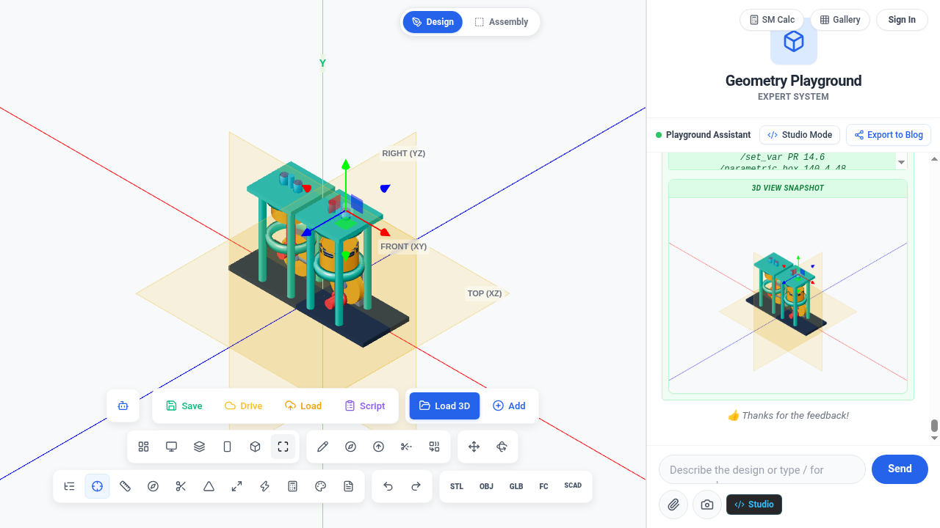Open the Gallery page
Screen dimensions: 940x528
(840, 20)
